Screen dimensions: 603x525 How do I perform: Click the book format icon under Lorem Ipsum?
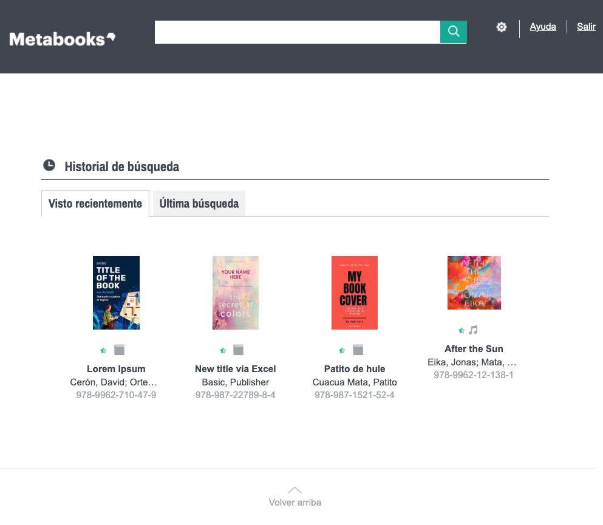(119, 350)
